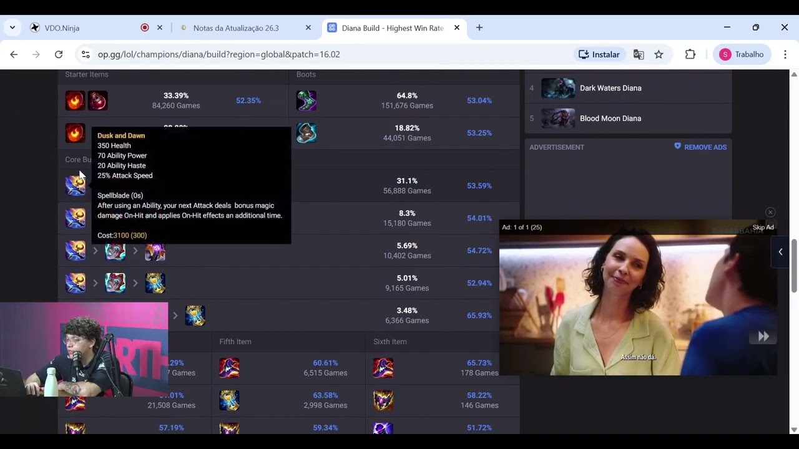Close the Diana Build tab

click(457, 27)
